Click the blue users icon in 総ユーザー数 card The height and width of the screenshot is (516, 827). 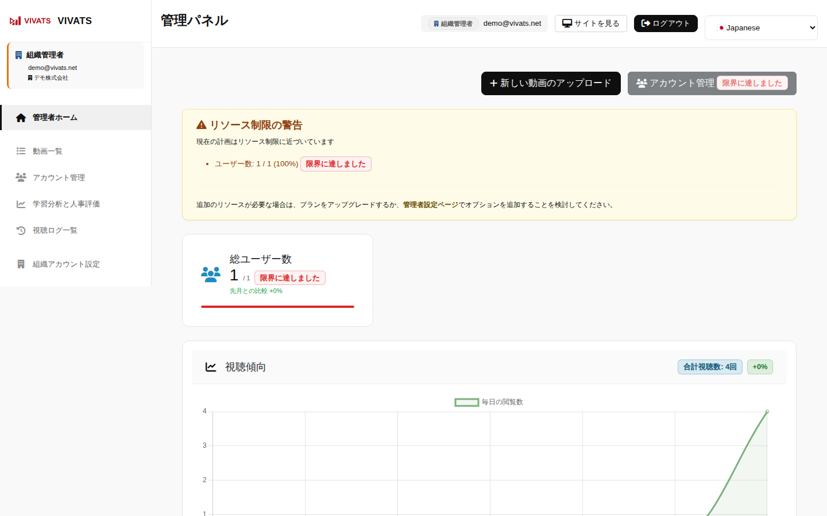point(211,275)
